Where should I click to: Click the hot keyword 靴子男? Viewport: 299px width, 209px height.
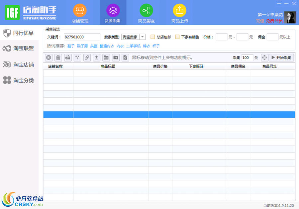(x=82, y=46)
